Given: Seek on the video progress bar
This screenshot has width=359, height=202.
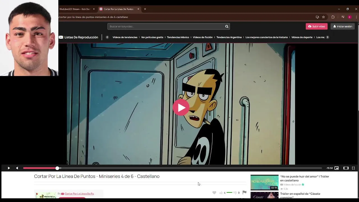Looking at the screenshot, I should coord(172,168).
